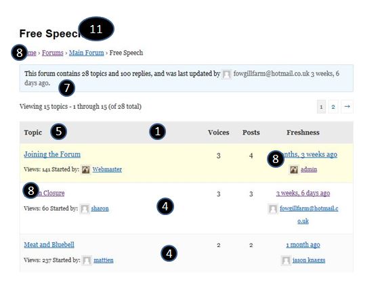Open the Meat and Bluebell topic

pyautogui.click(x=49, y=245)
